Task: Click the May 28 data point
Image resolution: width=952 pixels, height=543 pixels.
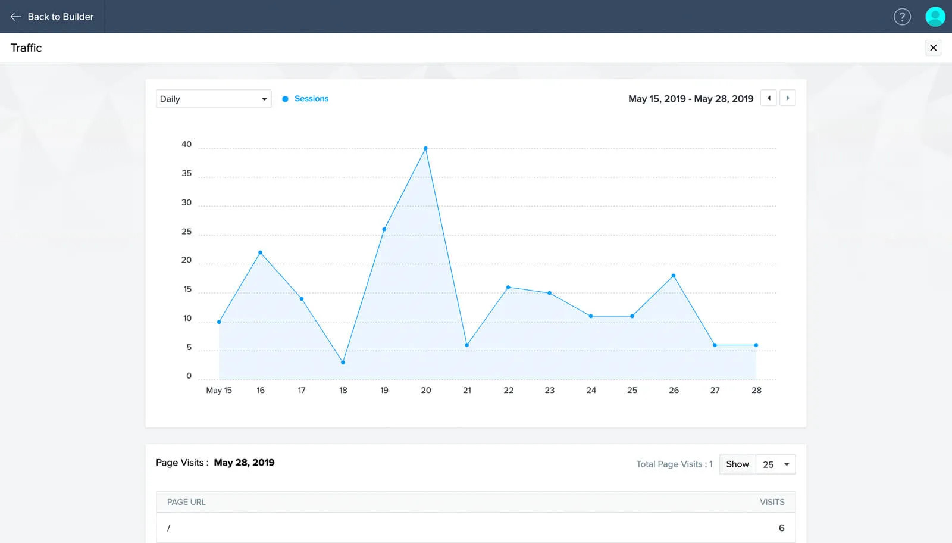Action: (x=756, y=345)
